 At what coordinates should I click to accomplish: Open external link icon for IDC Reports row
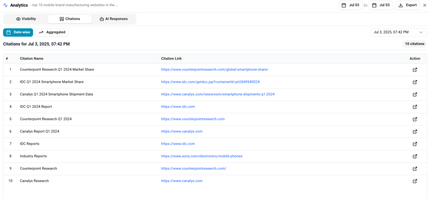point(415,144)
